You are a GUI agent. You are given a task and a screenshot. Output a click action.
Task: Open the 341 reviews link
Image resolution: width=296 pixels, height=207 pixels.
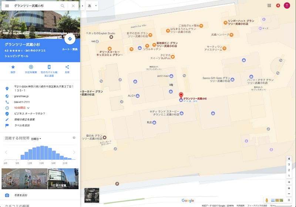point(36,51)
